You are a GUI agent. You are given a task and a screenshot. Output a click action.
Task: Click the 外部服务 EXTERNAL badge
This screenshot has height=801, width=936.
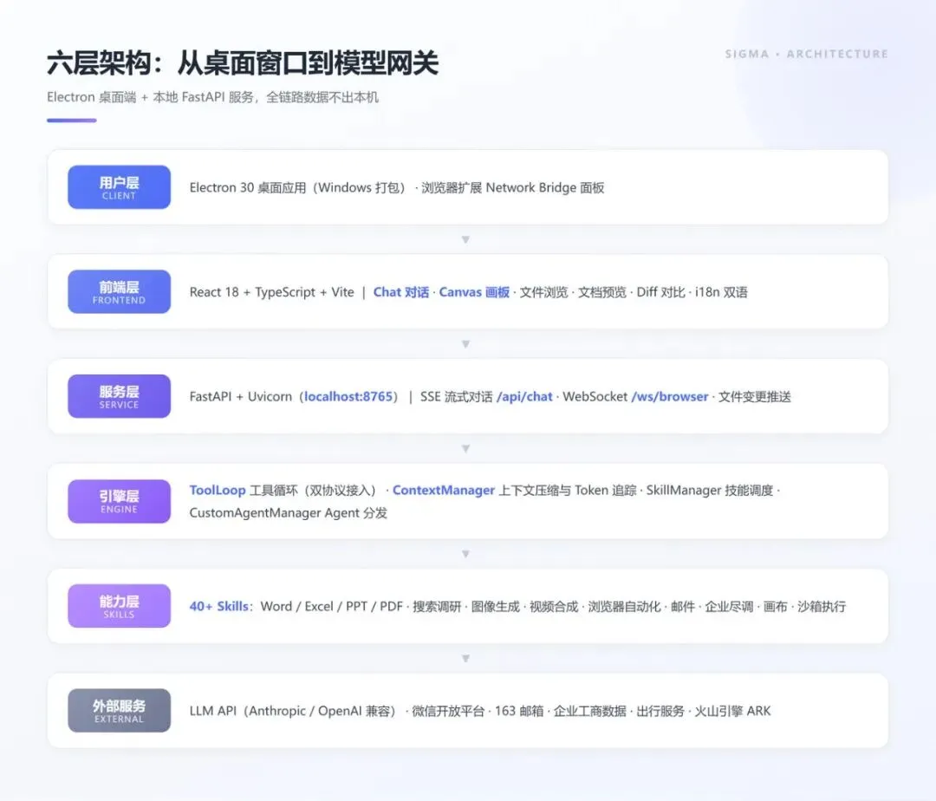pyautogui.click(x=119, y=711)
